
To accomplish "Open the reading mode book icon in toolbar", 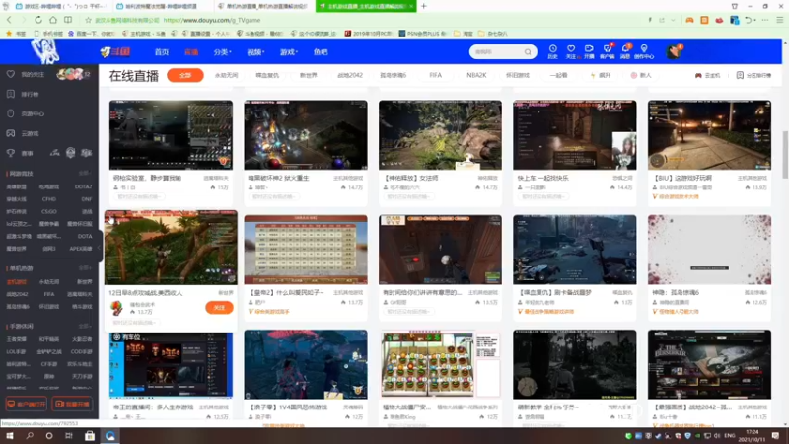I will (67, 20).
